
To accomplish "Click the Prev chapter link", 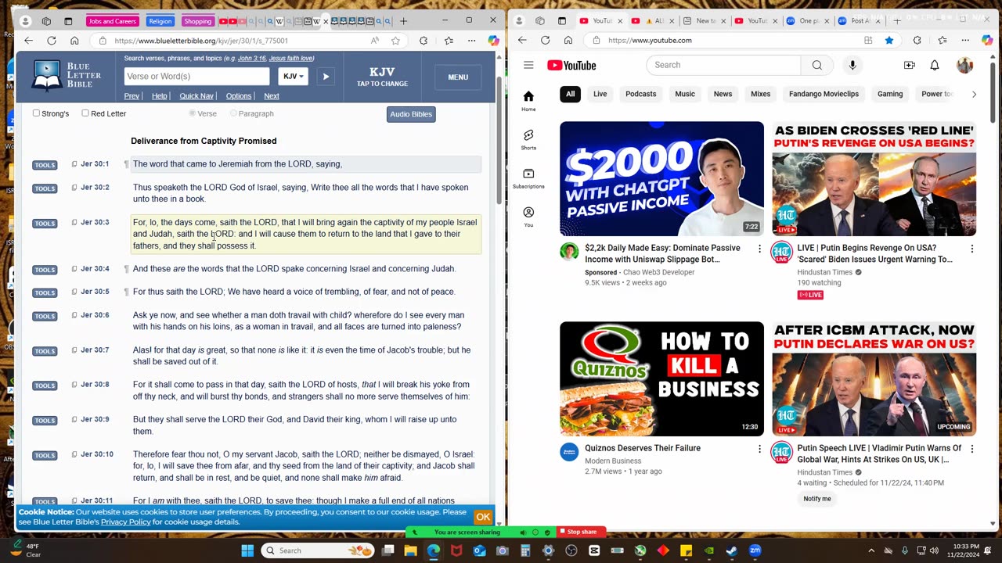I will (x=132, y=96).
